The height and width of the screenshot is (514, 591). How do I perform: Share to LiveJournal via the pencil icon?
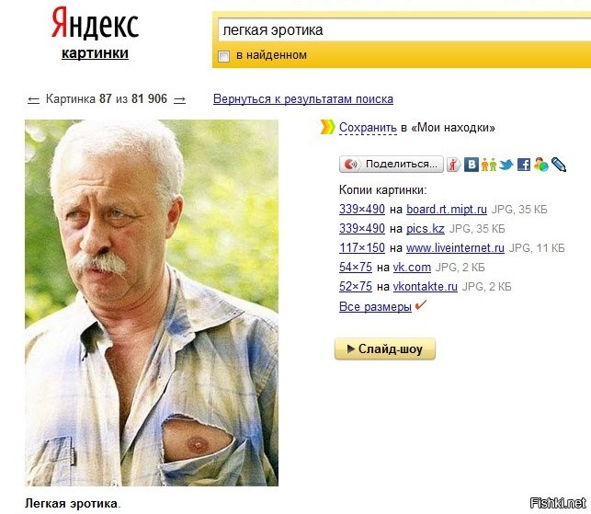pyautogui.click(x=559, y=165)
